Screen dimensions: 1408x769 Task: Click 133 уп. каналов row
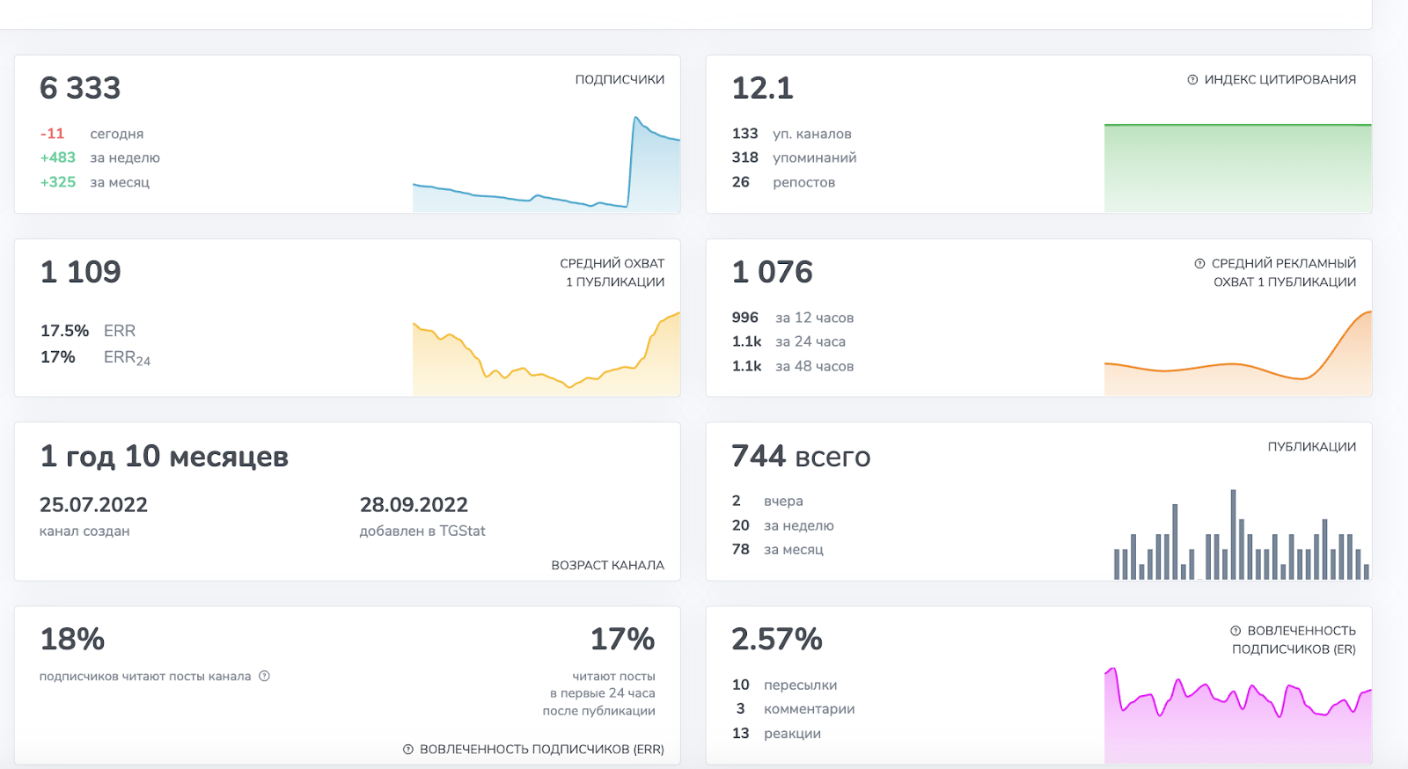coord(791,134)
